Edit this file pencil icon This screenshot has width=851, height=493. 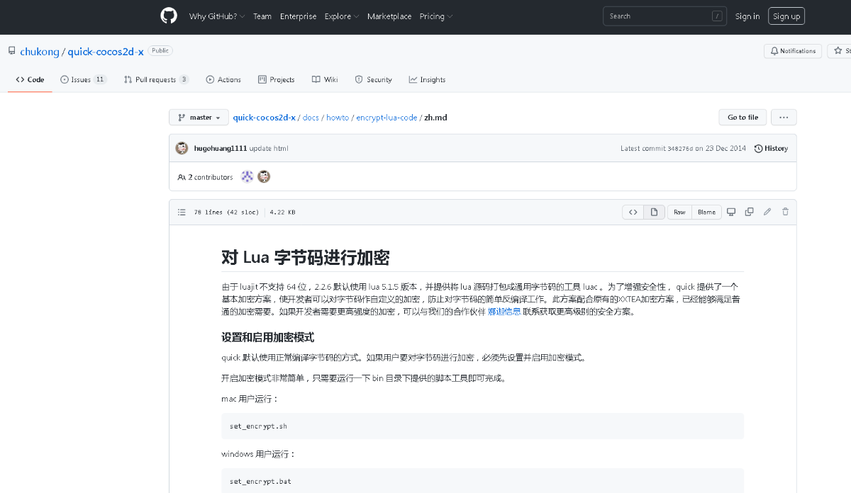767,212
